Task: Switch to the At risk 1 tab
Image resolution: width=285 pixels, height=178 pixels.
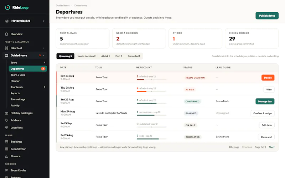Action: click(105, 56)
